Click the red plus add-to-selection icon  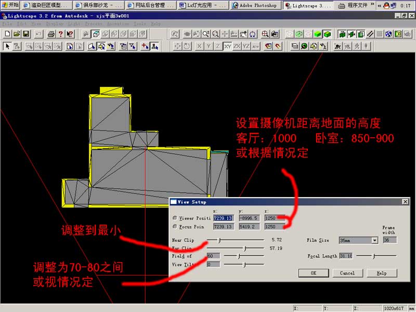tap(145, 46)
